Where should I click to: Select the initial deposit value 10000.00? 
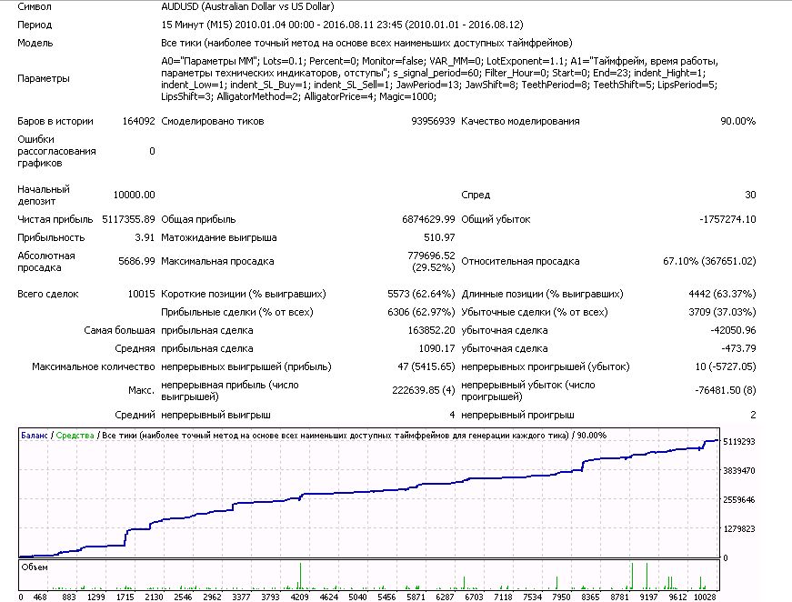tap(134, 195)
